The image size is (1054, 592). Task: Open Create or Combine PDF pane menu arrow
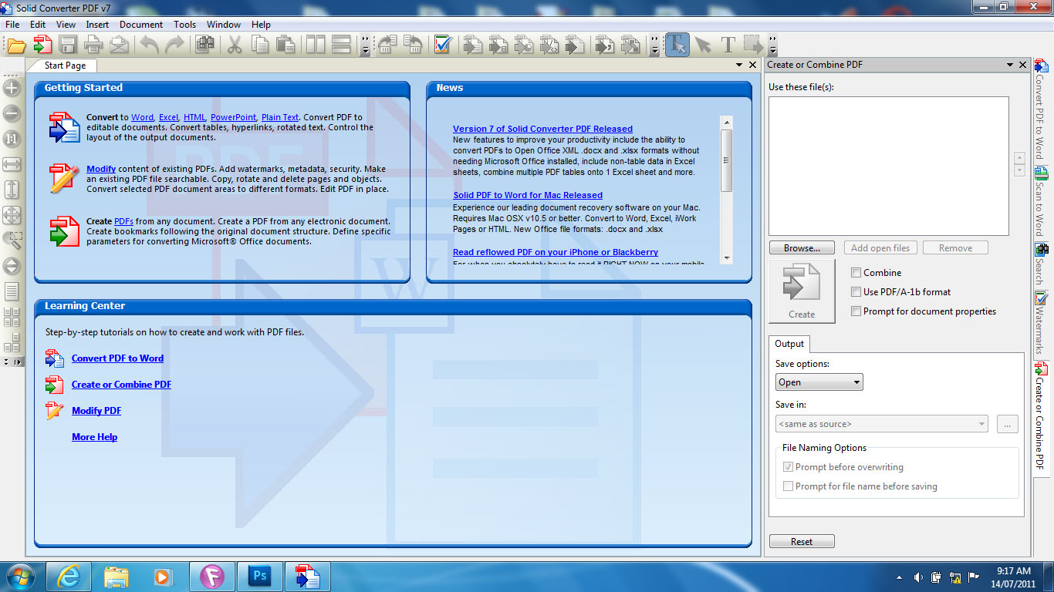pyautogui.click(x=1009, y=65)
